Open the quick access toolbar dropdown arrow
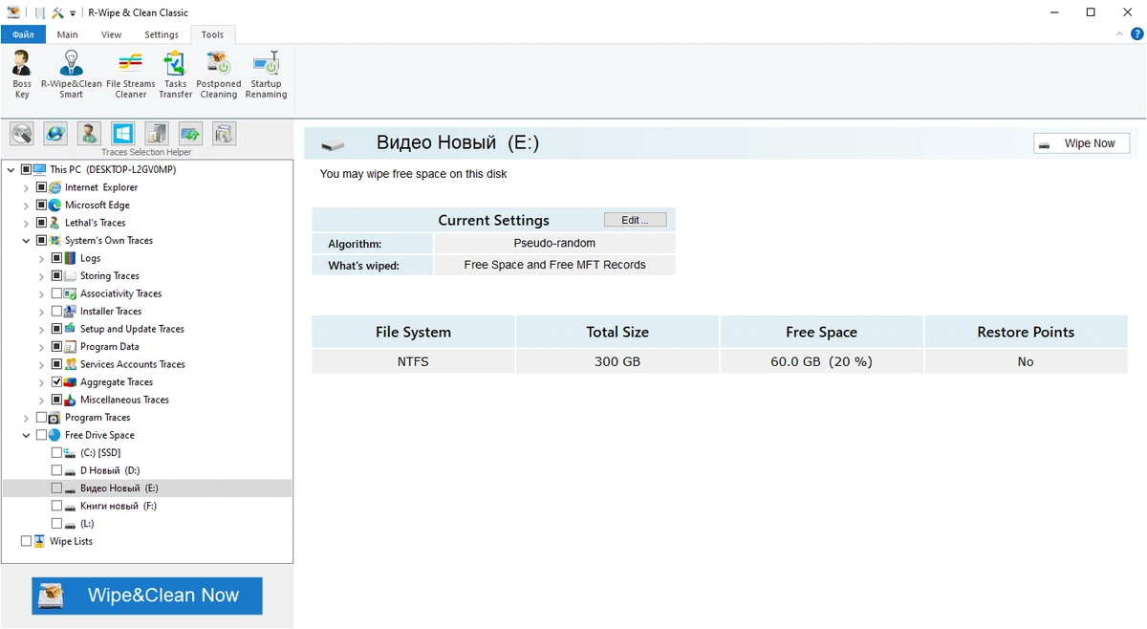Screen dimensions: 1147x629 [x=73, y=12]
